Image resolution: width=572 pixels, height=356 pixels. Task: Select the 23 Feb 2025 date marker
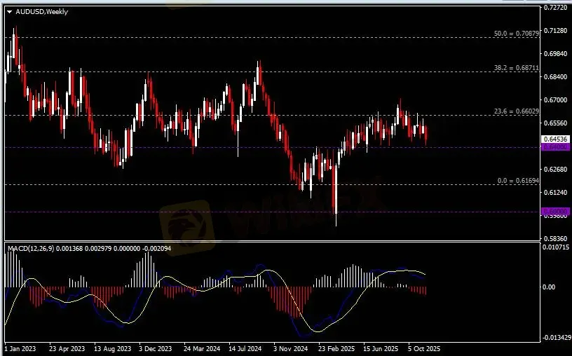334,348
